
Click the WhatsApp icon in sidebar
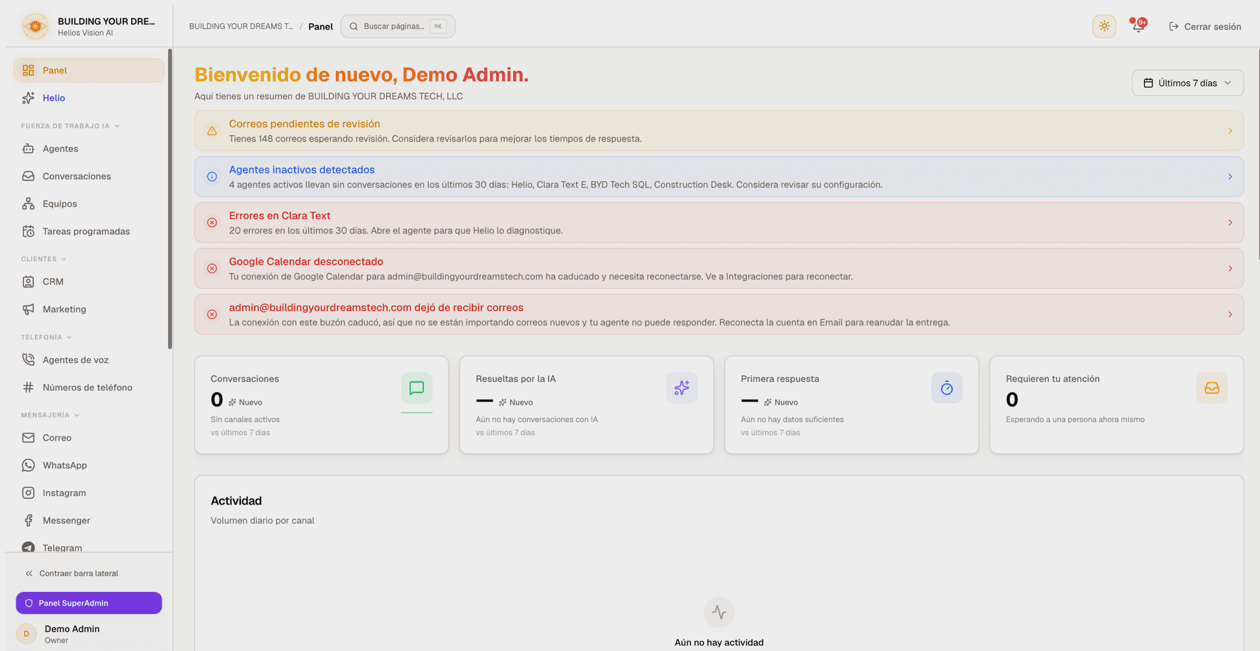coord(28,465)
